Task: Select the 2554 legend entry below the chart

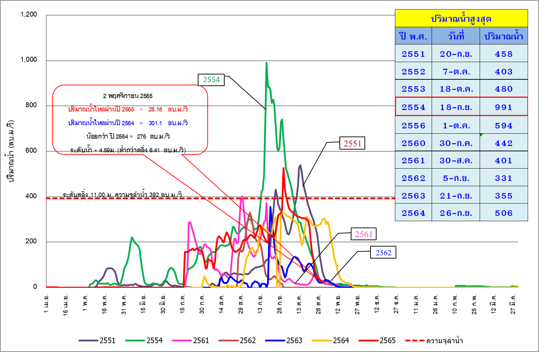Action: [144, 340]
